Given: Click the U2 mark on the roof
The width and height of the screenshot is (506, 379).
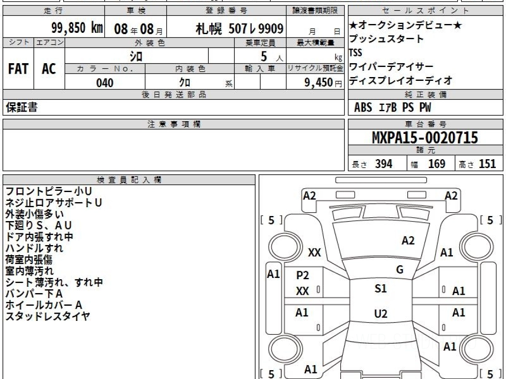Looking at the screenshot, I should tap(380, 314).
